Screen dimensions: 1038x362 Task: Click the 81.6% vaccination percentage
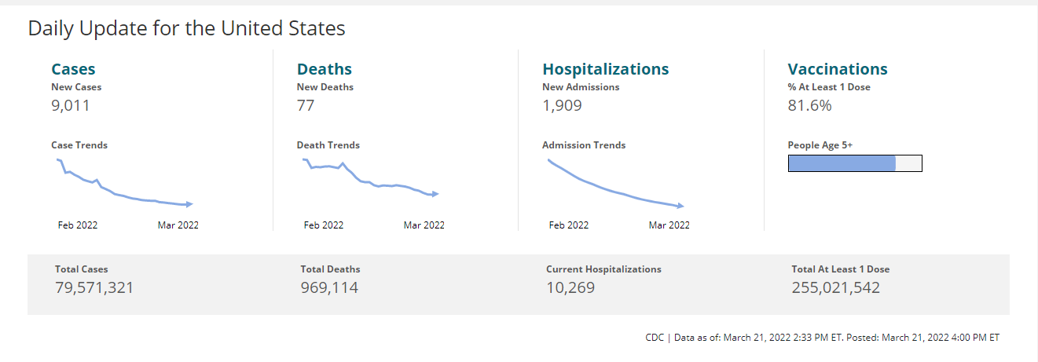(x=809, y=105)
